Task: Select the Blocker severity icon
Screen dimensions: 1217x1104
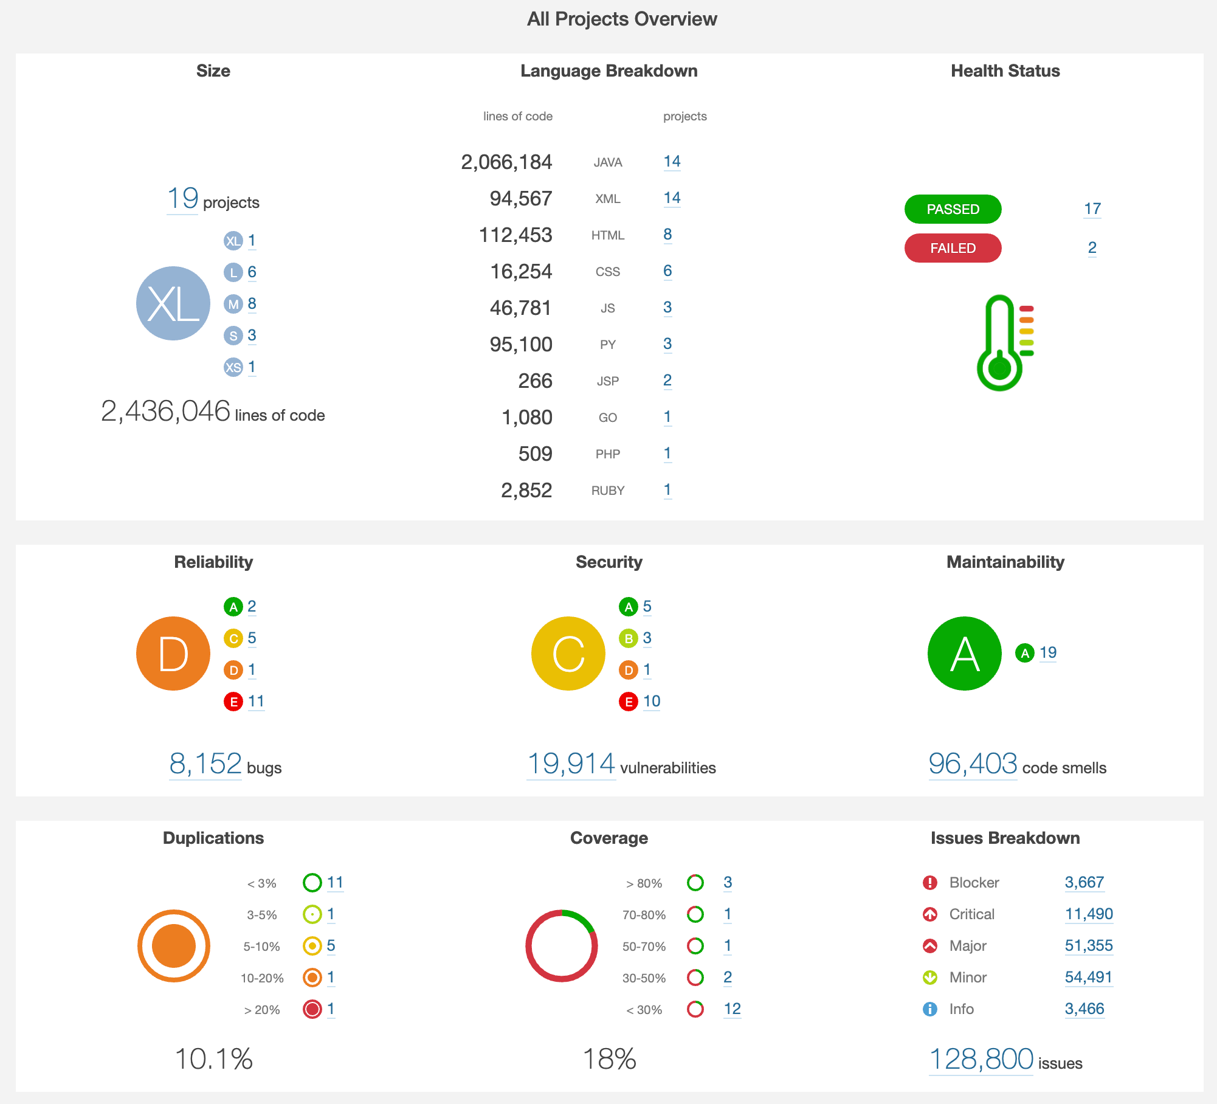Action: pos(930,883)
